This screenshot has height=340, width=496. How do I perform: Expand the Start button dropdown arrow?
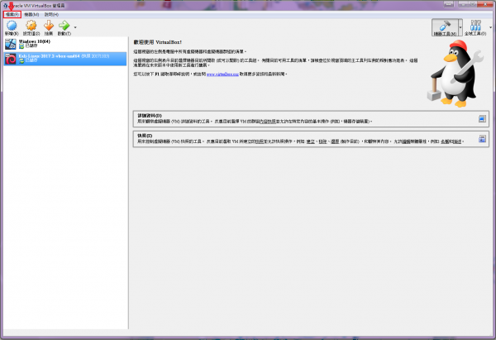click(75, 28)
